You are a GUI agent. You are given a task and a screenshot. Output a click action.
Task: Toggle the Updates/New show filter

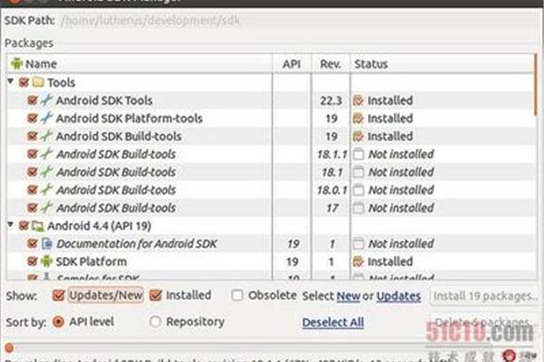(58, 296)
